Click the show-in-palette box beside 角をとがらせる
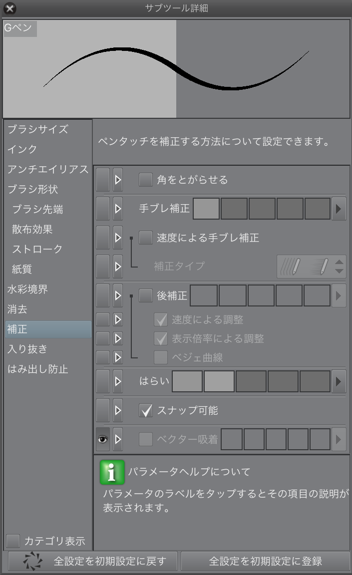The image size is (352, 575). pos(103,180)
